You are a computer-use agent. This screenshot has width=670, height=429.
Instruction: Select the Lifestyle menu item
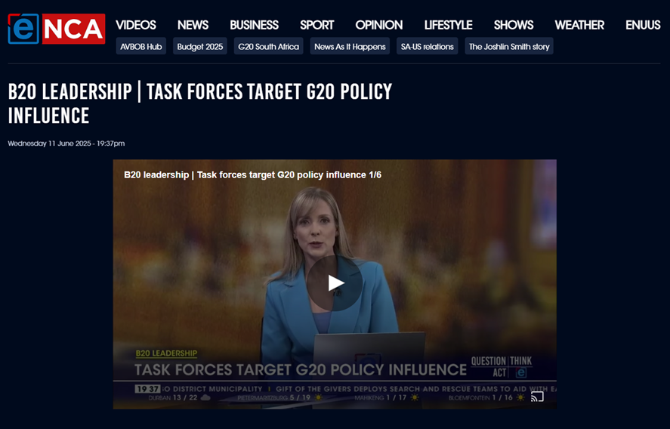pos(448,25)
